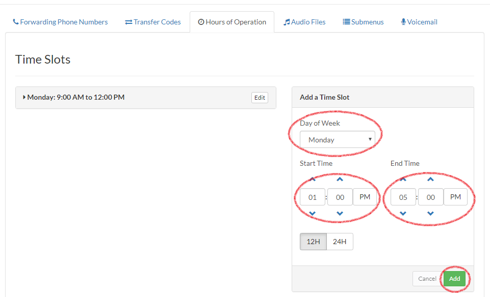490x297 pixels.
Task: Open the Day of Week dropdown
Action: pyautogui.click(x=338, y=139)
